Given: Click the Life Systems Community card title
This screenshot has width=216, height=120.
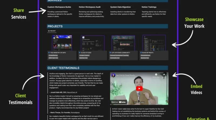Looking at the screenshot, I should [121, 53].
